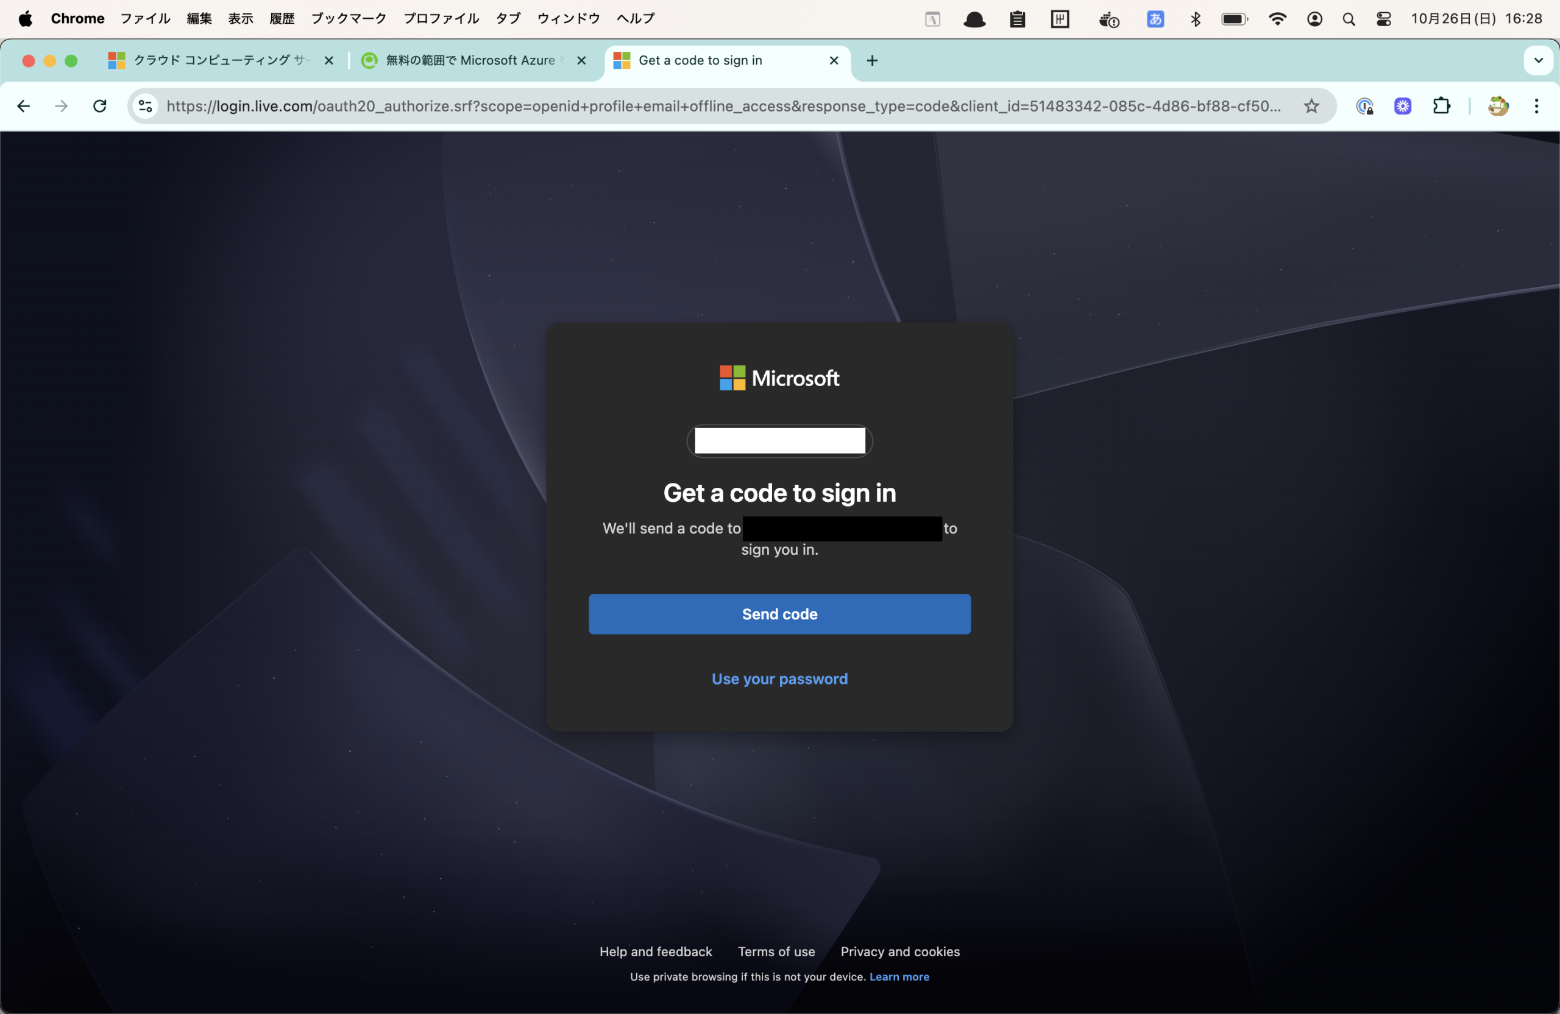Image resolution: width=1560 pixels, height=1014 pixels.
Task: Open Chrome three-dot menu
Action: click(x=1536, y=106)
